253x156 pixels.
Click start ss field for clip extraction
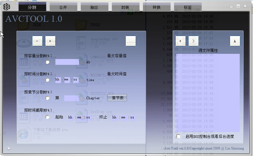pyautogui.click(x=88, y=117)
